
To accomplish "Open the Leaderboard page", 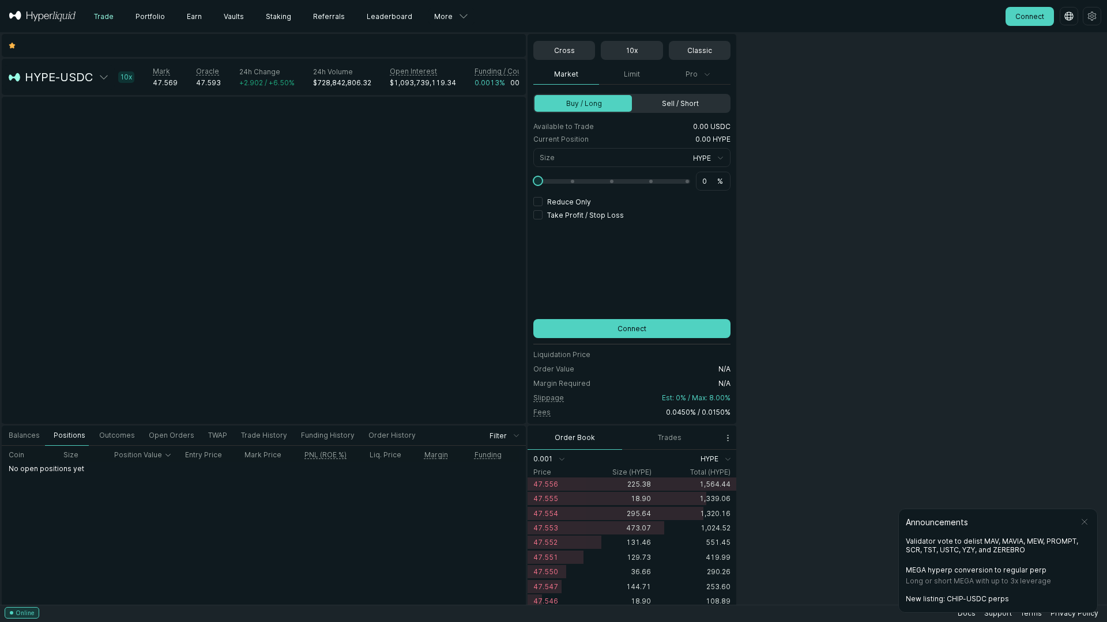I will [389, 16].
